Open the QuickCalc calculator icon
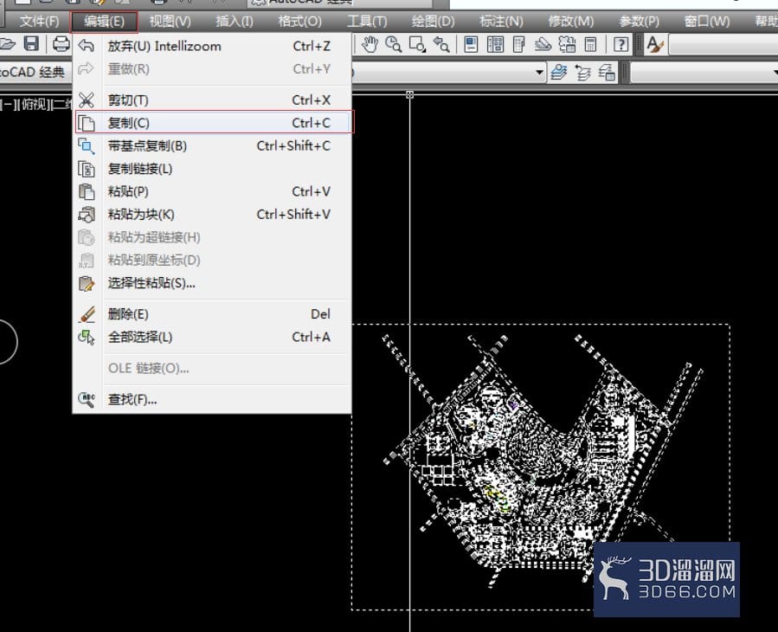The width and height of the screenshot is (778, 632). 590,45
